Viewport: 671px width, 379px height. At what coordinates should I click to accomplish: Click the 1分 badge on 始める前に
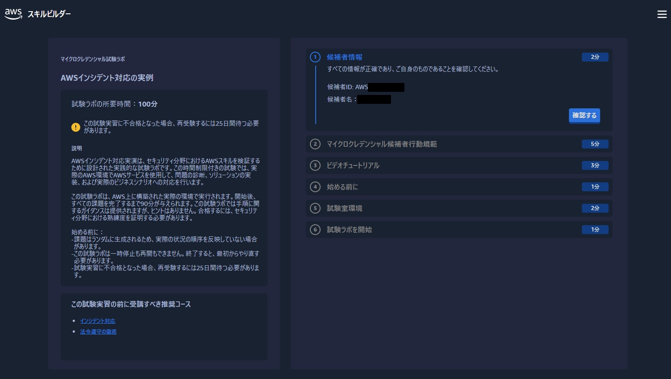595,187
